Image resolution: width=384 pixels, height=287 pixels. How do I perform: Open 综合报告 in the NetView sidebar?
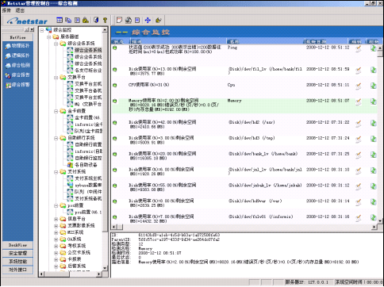pyautogui.click(x=18, y=75)
